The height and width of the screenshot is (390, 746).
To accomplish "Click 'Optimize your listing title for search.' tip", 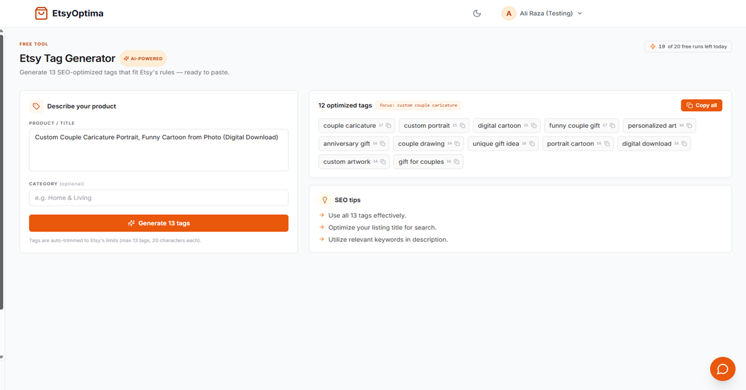I will [382, 227].
